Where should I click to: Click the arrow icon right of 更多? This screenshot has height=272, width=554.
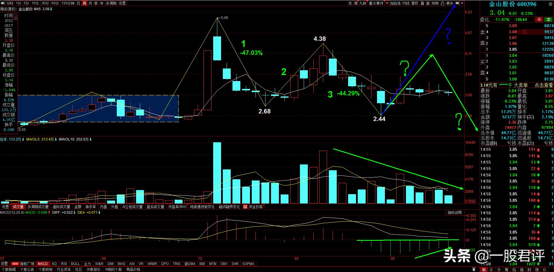coord(457,3)
